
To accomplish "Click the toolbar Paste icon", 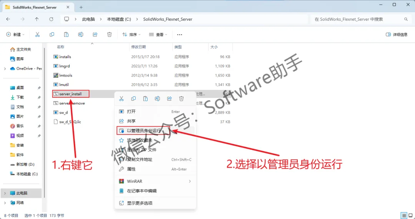I will [66, 34].
